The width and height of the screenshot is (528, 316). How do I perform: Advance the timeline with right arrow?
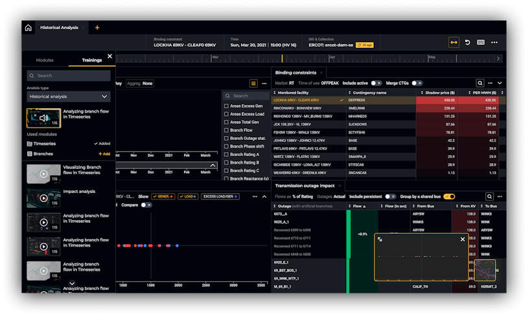point(498,58)
